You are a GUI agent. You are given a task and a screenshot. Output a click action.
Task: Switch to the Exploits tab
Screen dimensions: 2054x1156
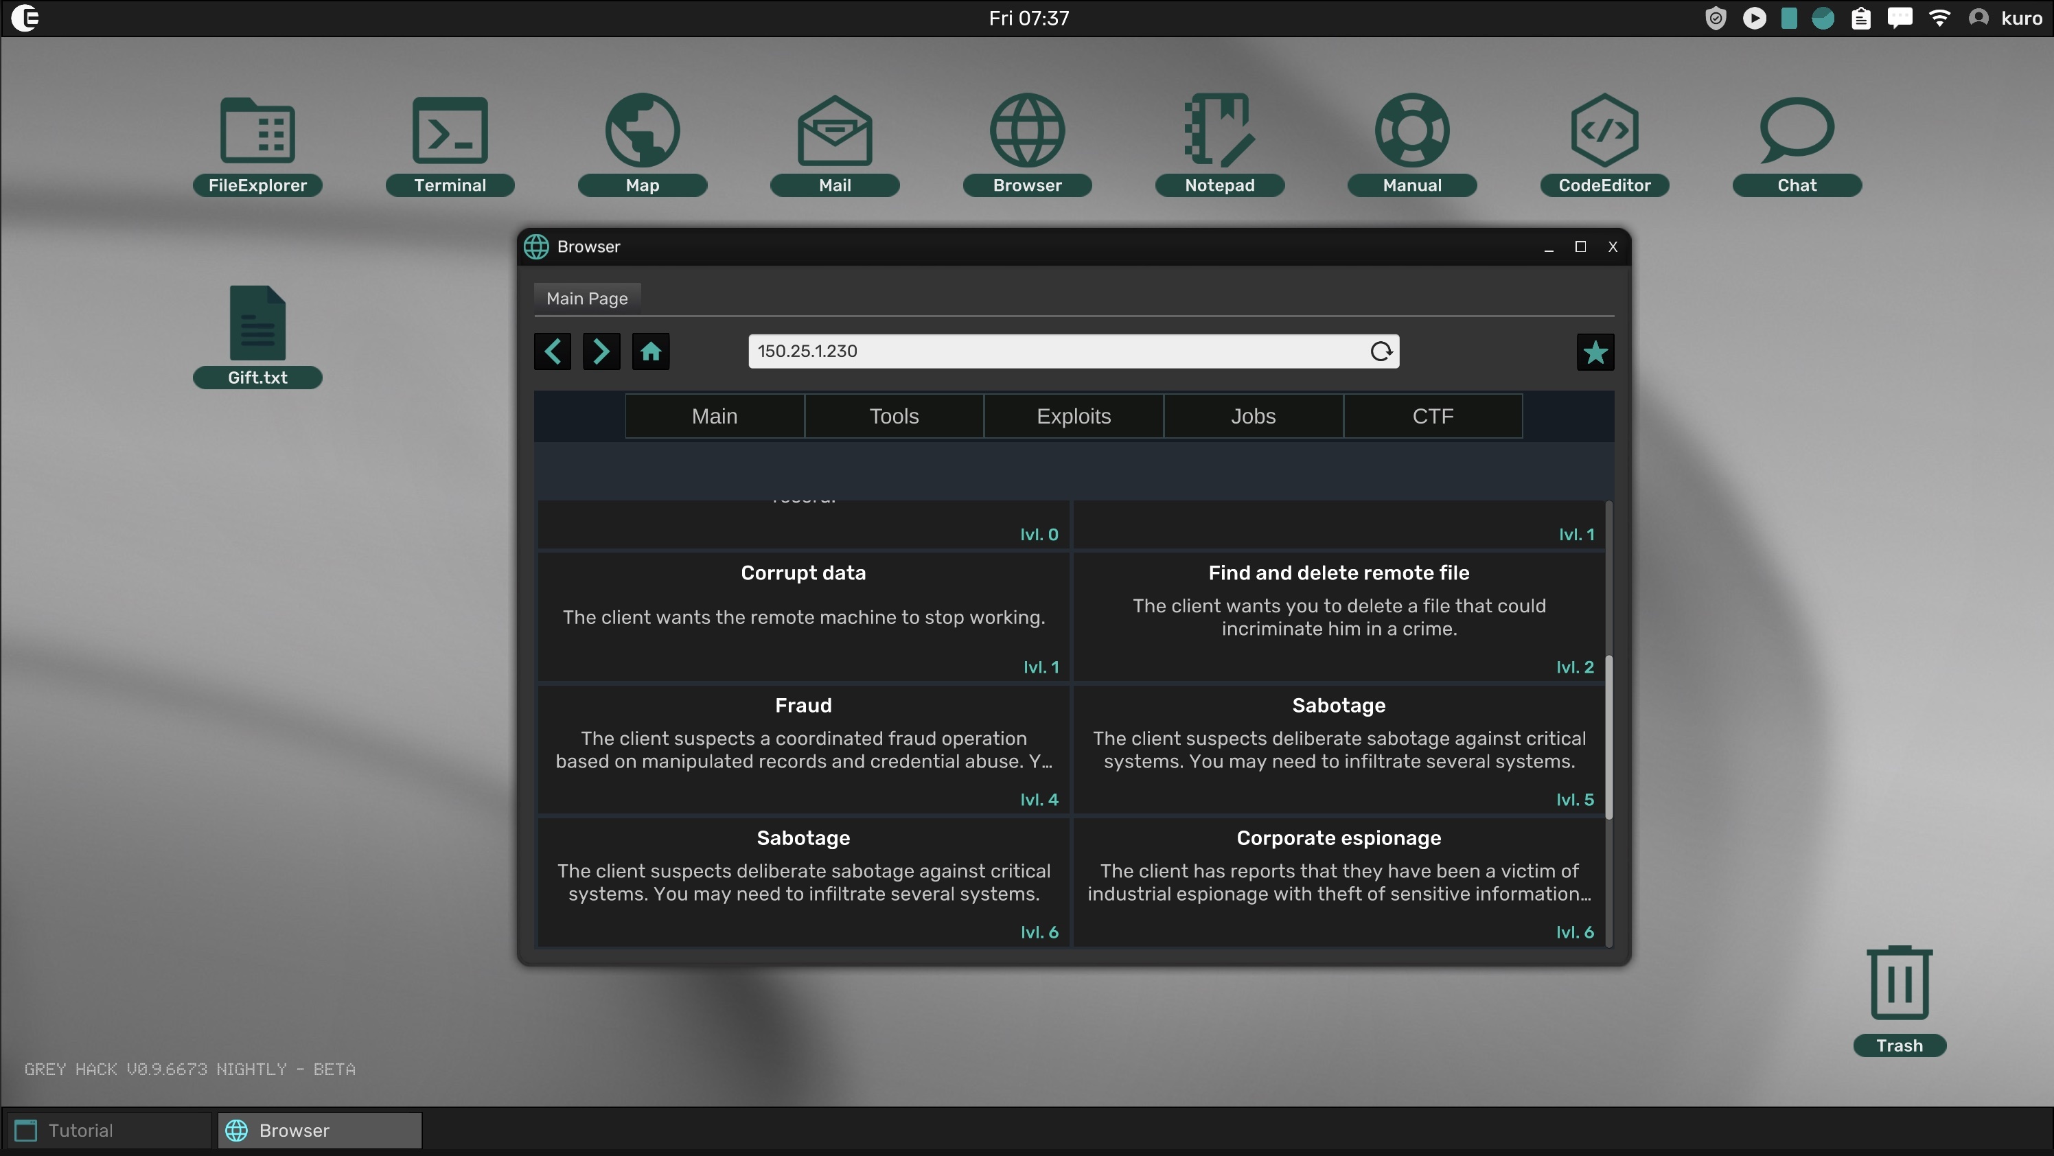click(x=1073, y=416)
